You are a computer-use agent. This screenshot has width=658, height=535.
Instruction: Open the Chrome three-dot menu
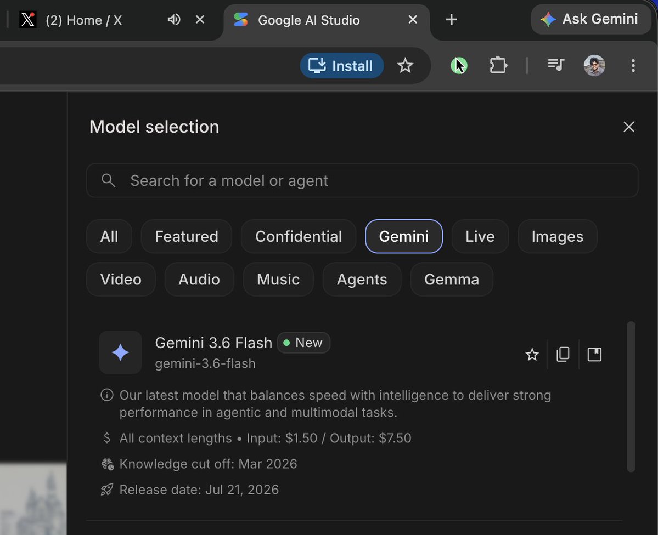(633, 65)
